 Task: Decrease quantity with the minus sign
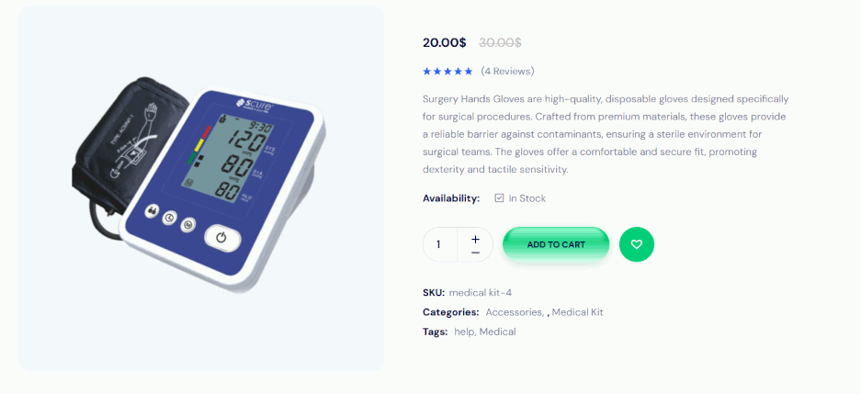[x=475, y=252]
